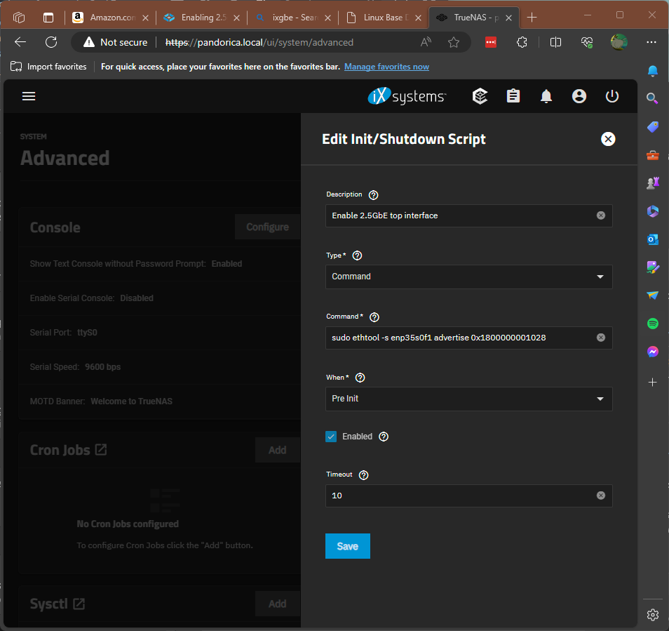This screenshot has height=631, width=669.
Task: Show help for the Timeout field
Action: click(363, 475)
